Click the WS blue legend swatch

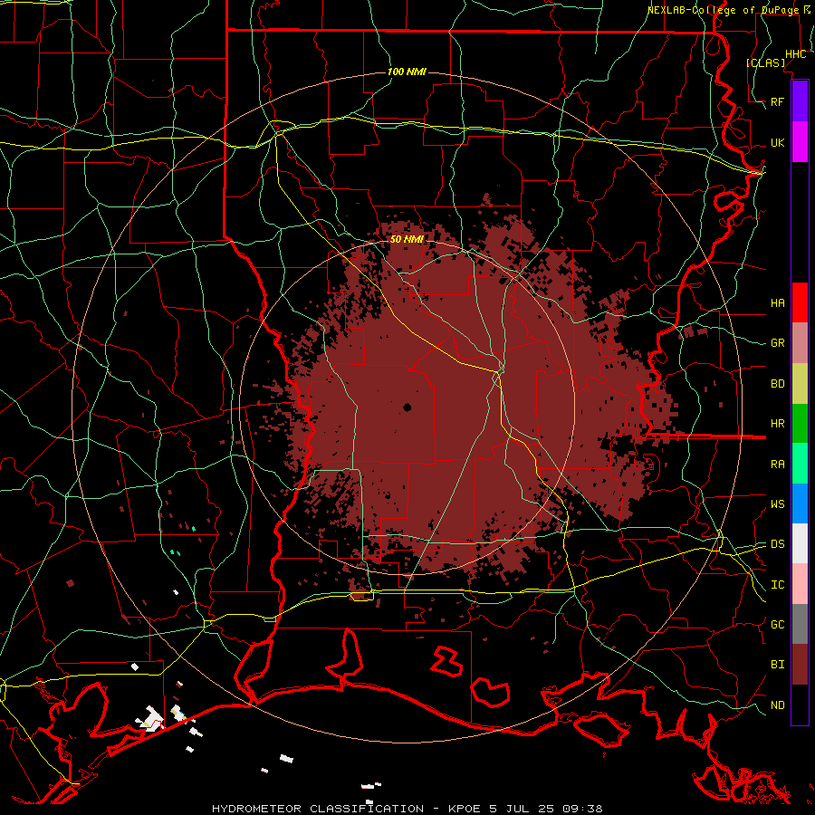tap(800, 503)
